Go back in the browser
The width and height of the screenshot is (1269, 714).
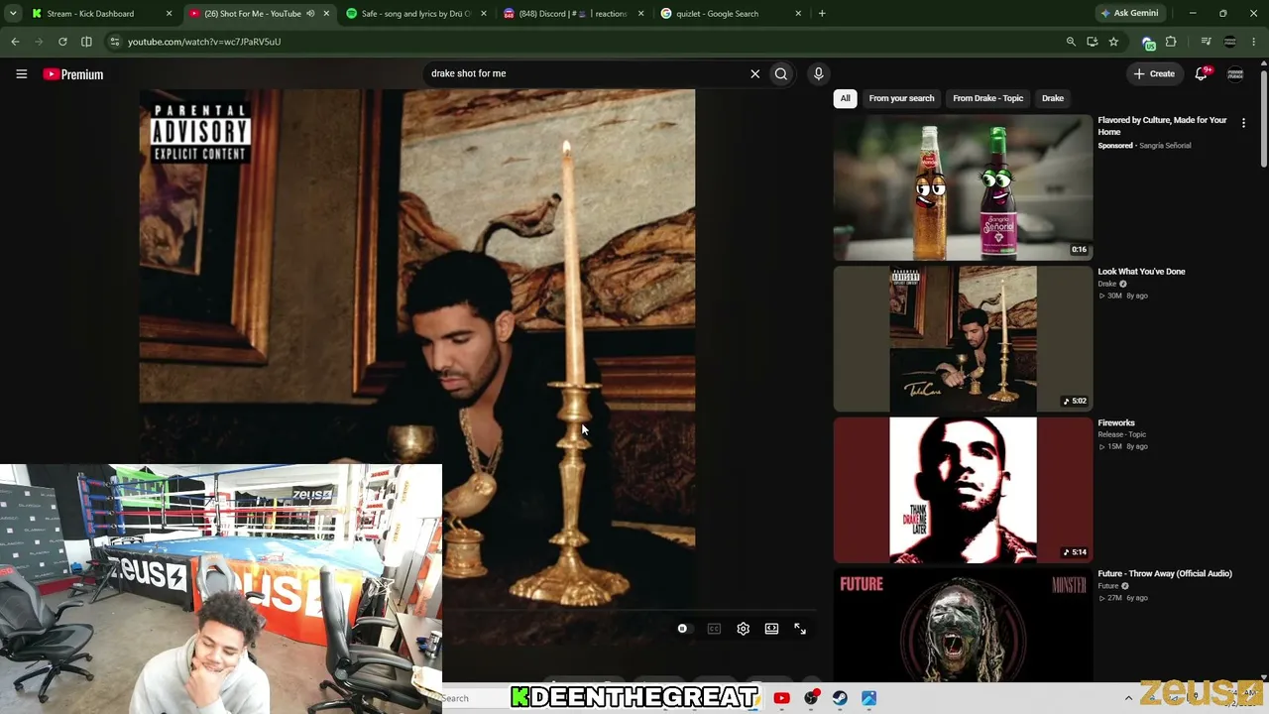click(x=15, y=42)
